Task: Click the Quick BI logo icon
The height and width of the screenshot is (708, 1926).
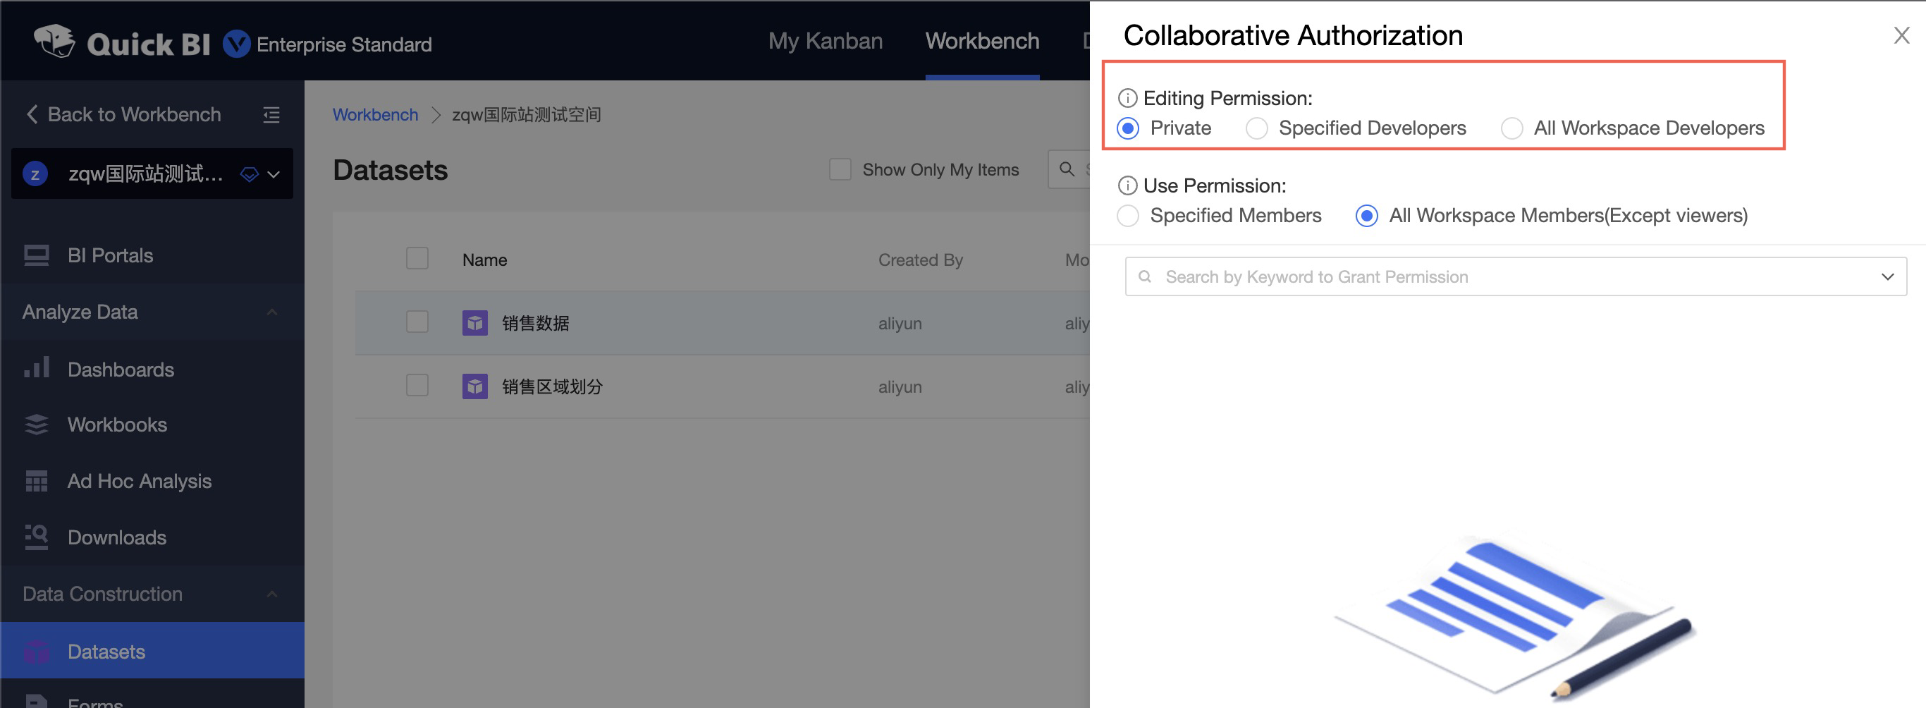Action: [55, 41]
